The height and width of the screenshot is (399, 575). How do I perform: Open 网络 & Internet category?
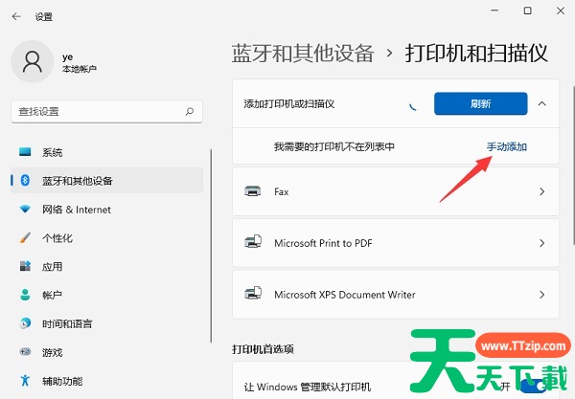pos(107,210)
